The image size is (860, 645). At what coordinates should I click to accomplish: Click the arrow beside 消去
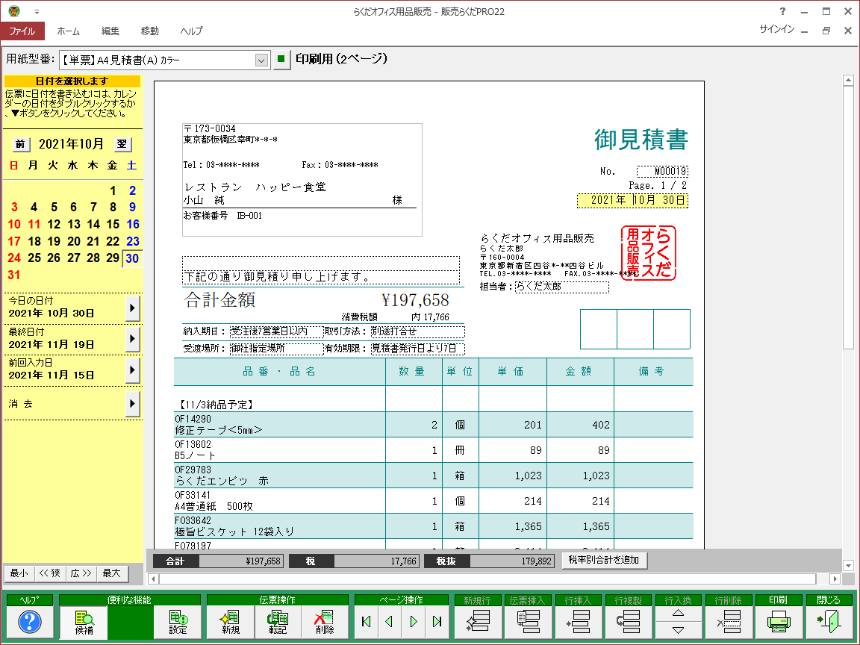click(x=132, y=404)
